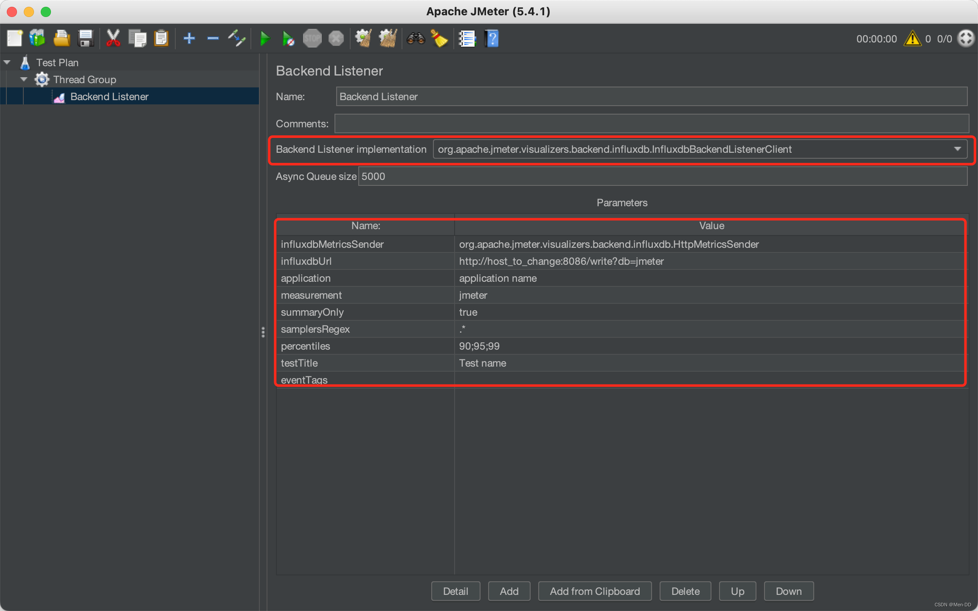Select the samplersRegex parameter name cell
978x611 pixels.
pyautogui.click(x=365, y=329)
